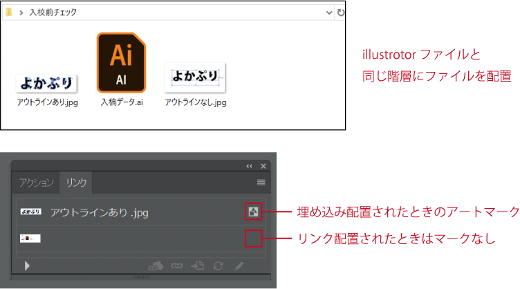
Task: Select the アウトラインあり .jpg link row
Action: [x=141, y=212]
